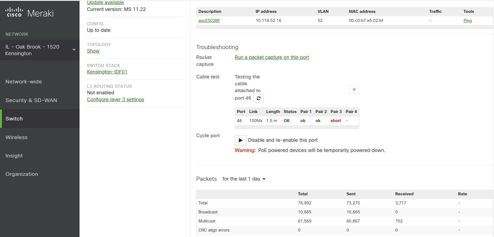Expand the network selector dropdown arrow
The height and width of the screenshot is (237, 494).
(x=74, y=50)
